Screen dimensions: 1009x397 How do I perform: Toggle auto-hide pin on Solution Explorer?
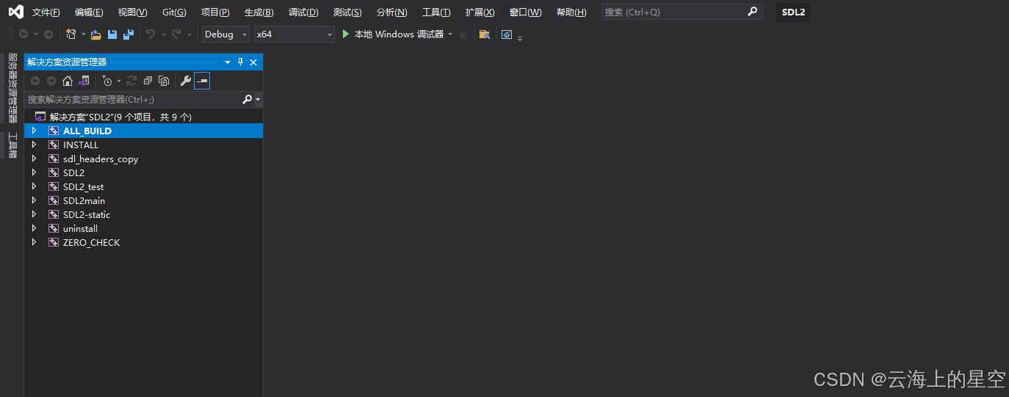tap(241, 62)
